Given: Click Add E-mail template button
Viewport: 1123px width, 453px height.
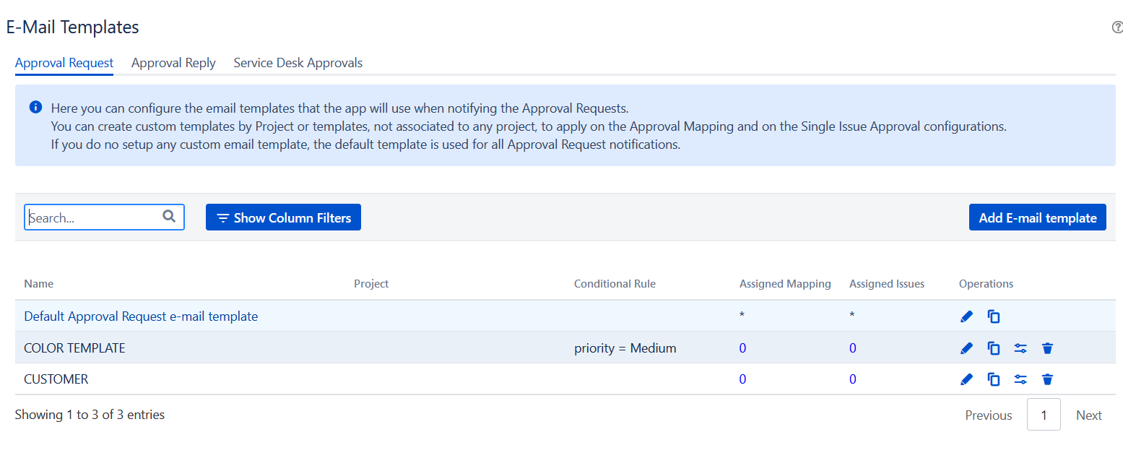Looking at the screenshot, I should [x=1037, y=217].
